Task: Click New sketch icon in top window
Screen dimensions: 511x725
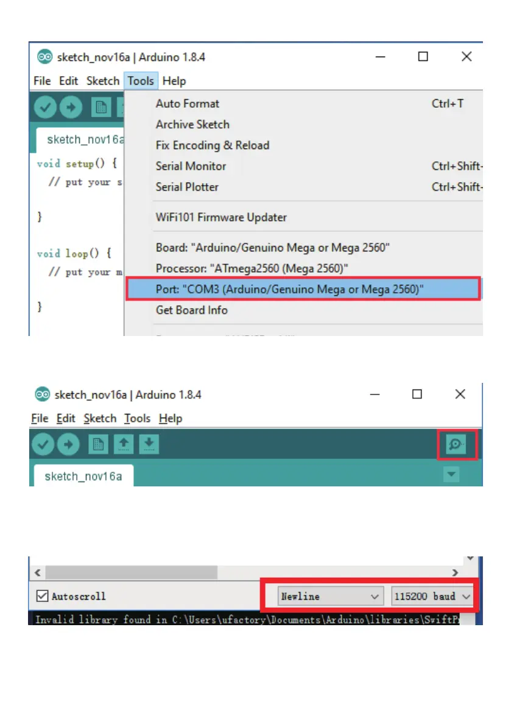Action: [x=101, y=108]
